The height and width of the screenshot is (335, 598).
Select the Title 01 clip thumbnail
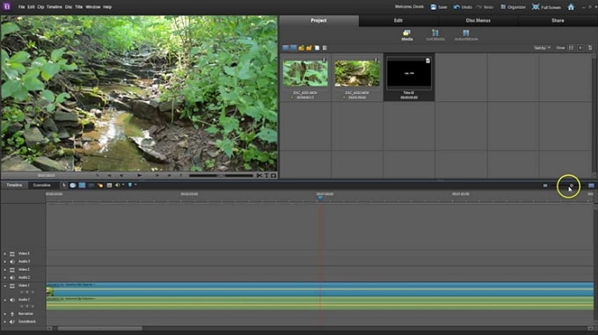point(409,73)
